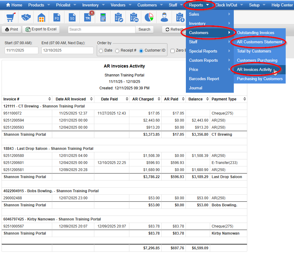Click the clipboard with checkmark icon
This screenshot has height=257, width=294.
coord(119,17)
